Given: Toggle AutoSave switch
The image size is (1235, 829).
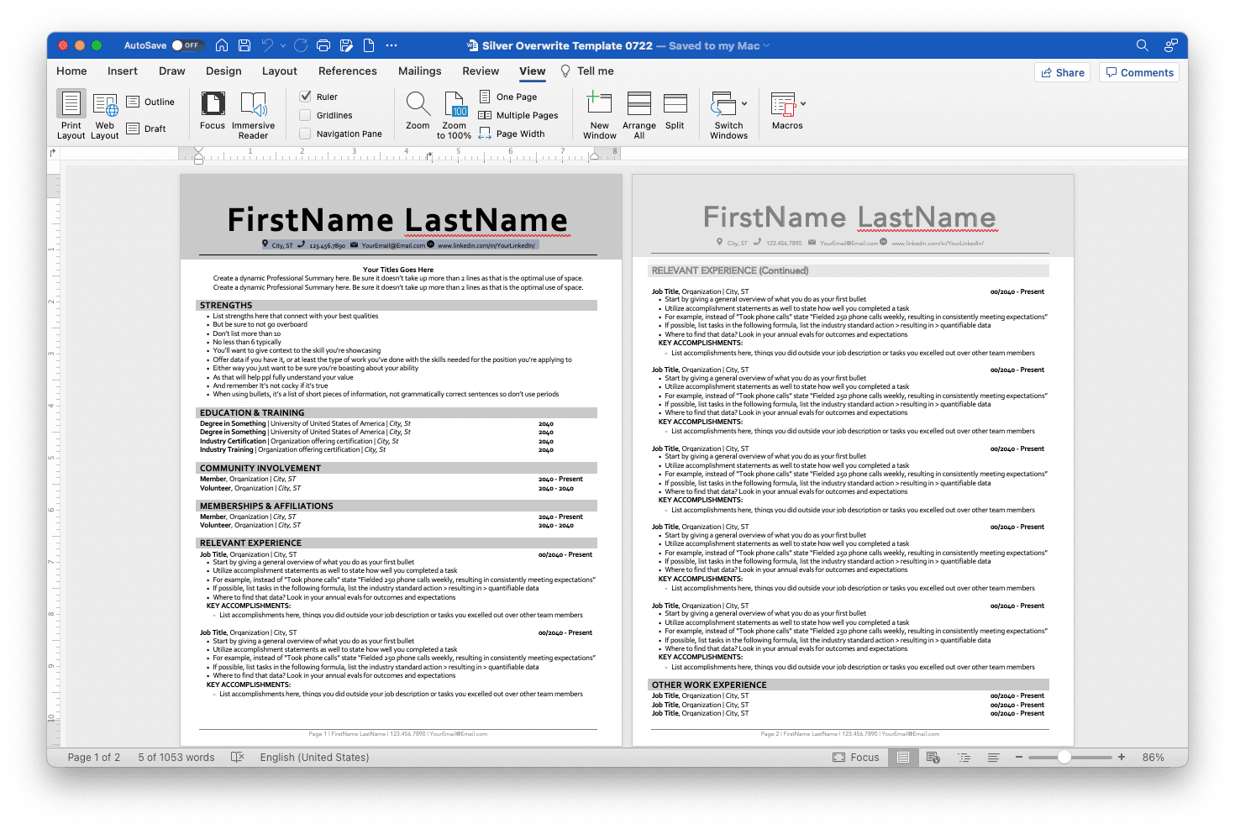Looking at the screenshot, I should pos(188,45).
